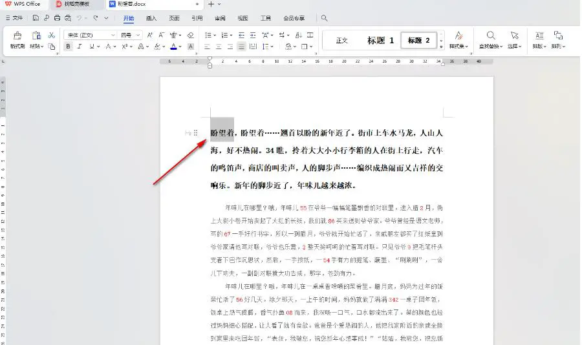This screenshot has width=582, height=345.
Task: Apply the 正文 (Normal) style
Action: click(x=342, y=41)
